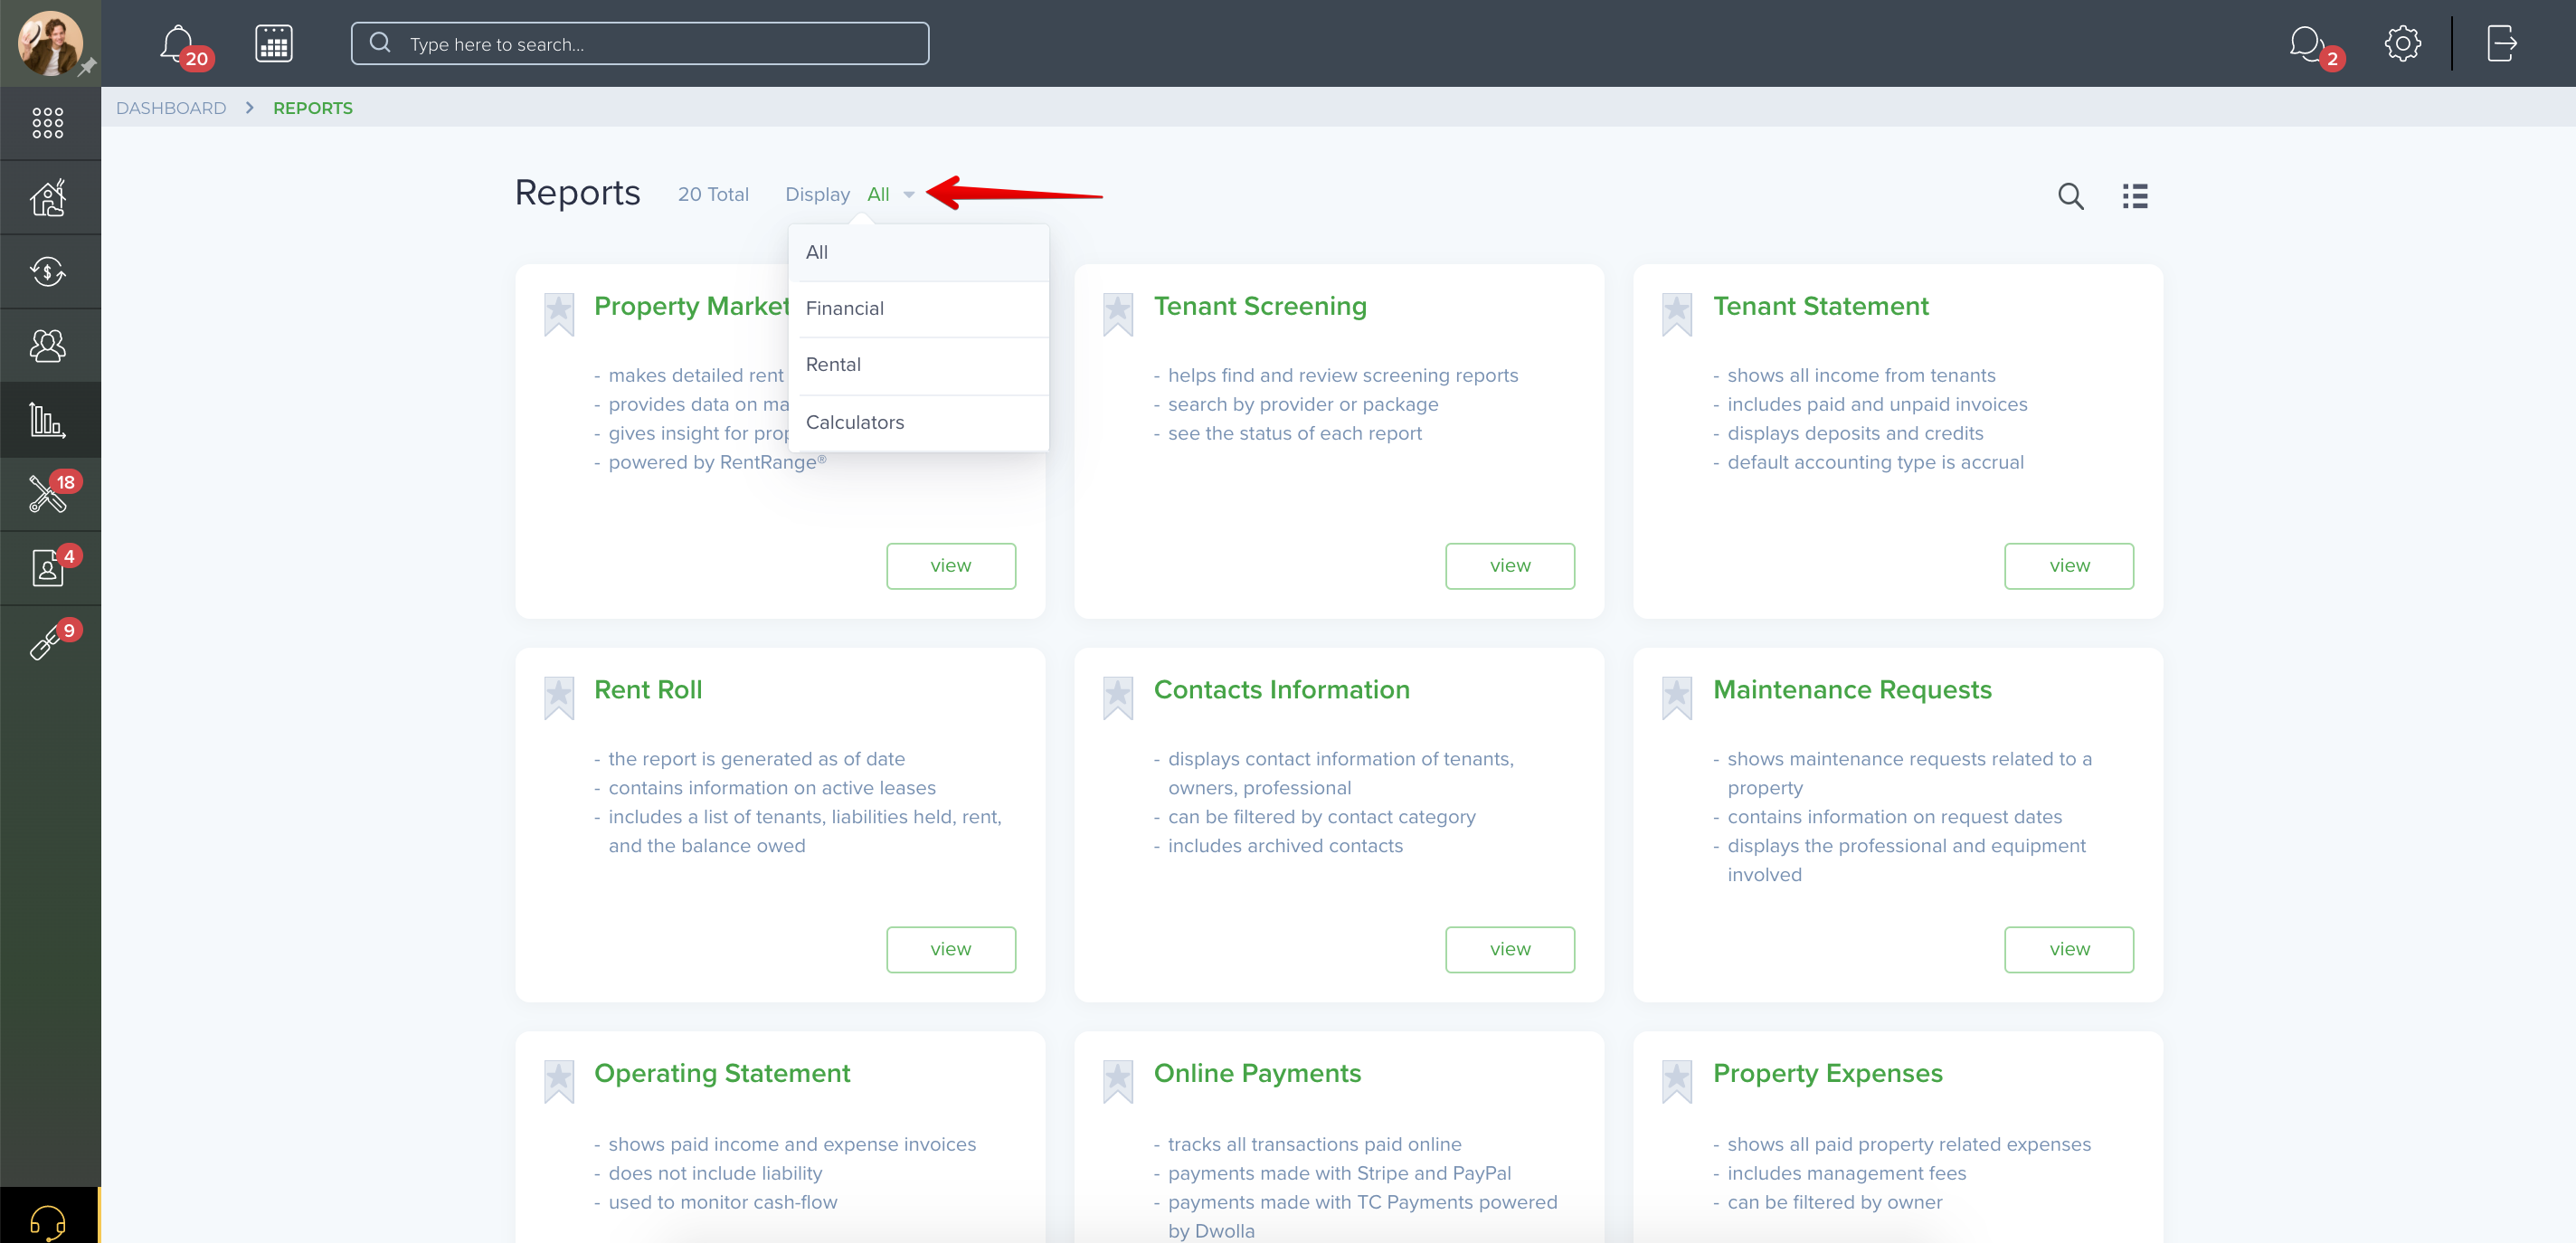Open the Contacts Information title link
Screen dimensions: 2576x1243
tap(1282, 690)
